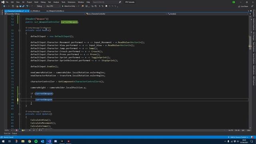
Task: Open the Error List tab
Action: pos(7,133)
